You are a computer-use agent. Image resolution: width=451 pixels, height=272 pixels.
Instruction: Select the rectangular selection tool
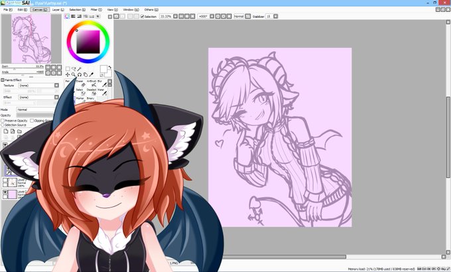pyautogui.click(x=68, y=69)
